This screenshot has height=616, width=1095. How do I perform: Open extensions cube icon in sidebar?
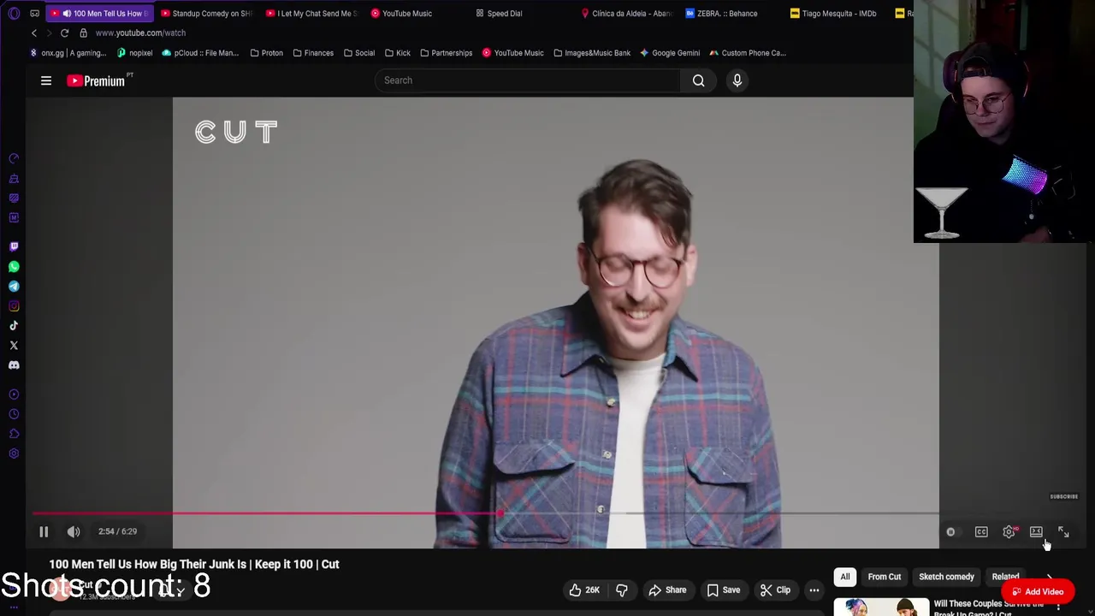(14, 434)
